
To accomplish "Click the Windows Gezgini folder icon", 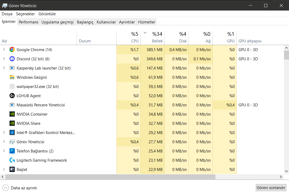I will pyautogui.click(x=12, y=77).
